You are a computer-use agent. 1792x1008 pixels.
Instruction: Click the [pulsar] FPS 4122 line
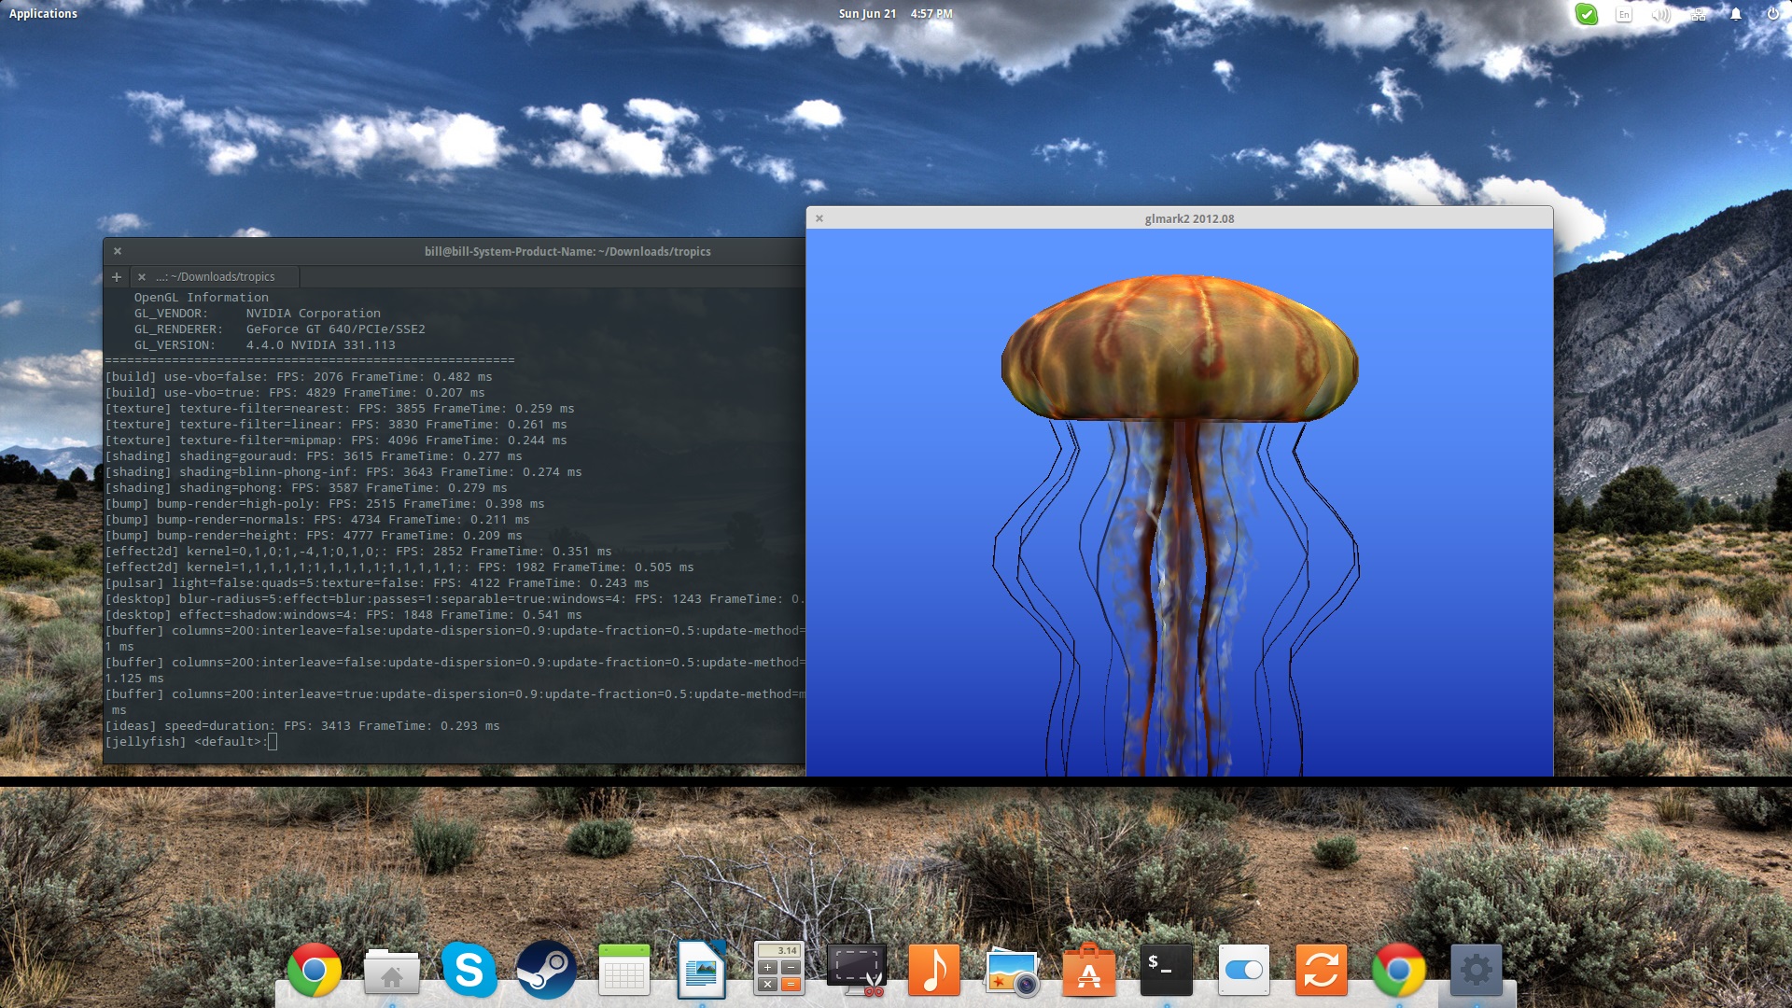(x=377, y=582)
